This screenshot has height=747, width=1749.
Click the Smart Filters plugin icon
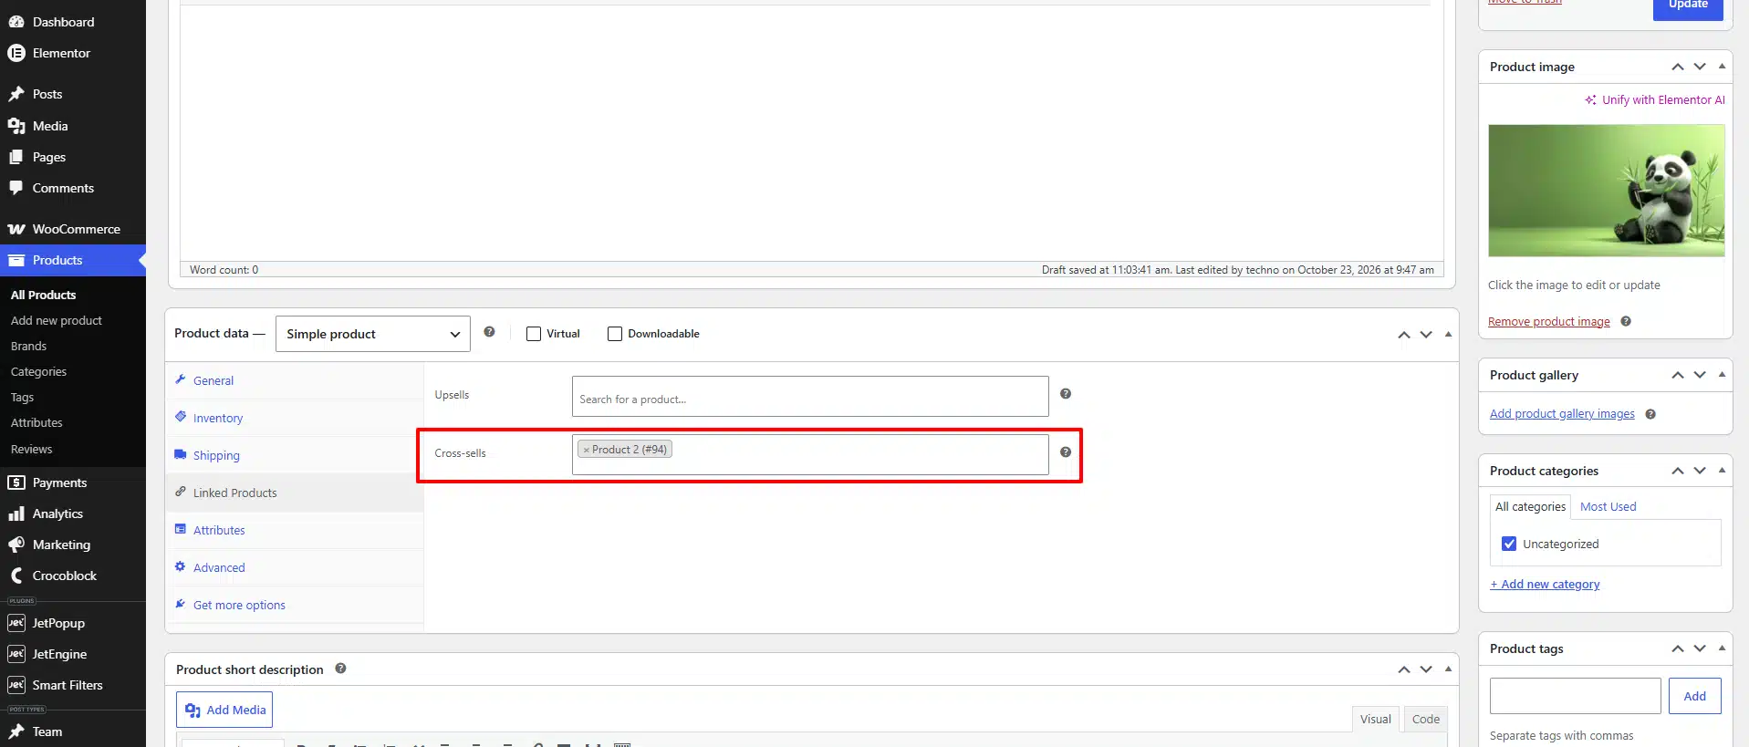[16, 685]
